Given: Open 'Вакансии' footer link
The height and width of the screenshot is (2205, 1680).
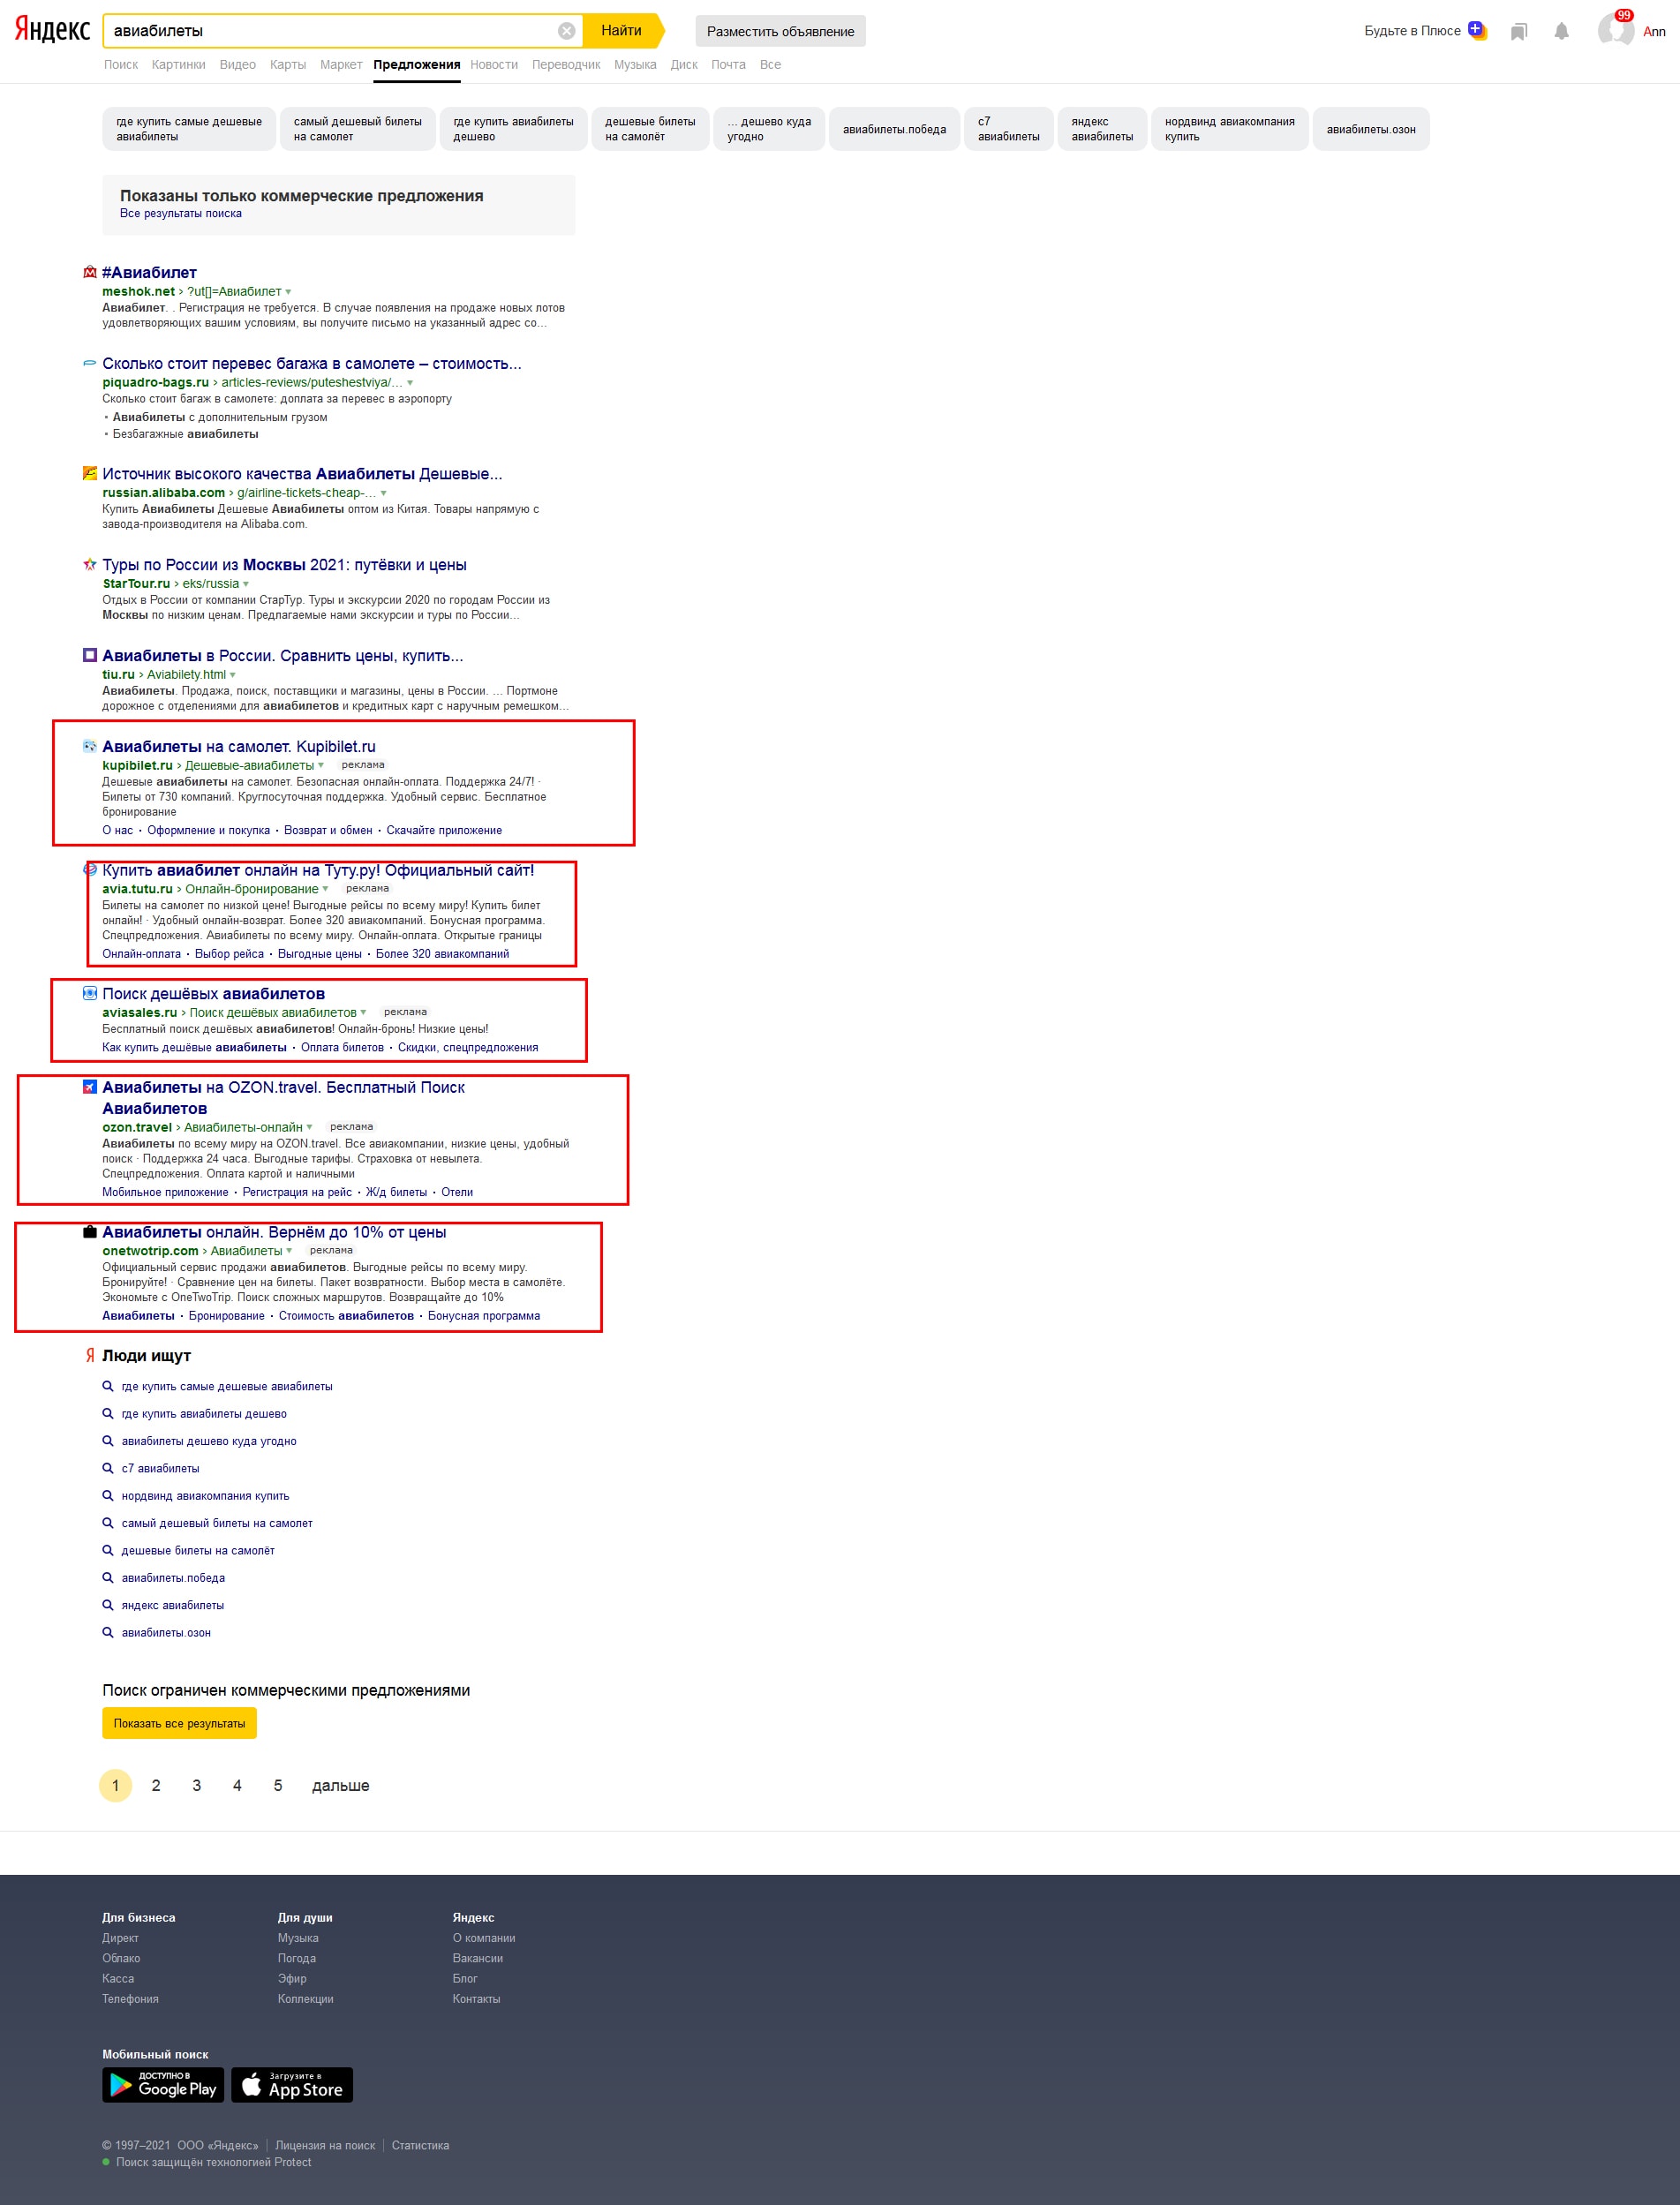Looking at the screenshot, I should [x=477, y=1958].
